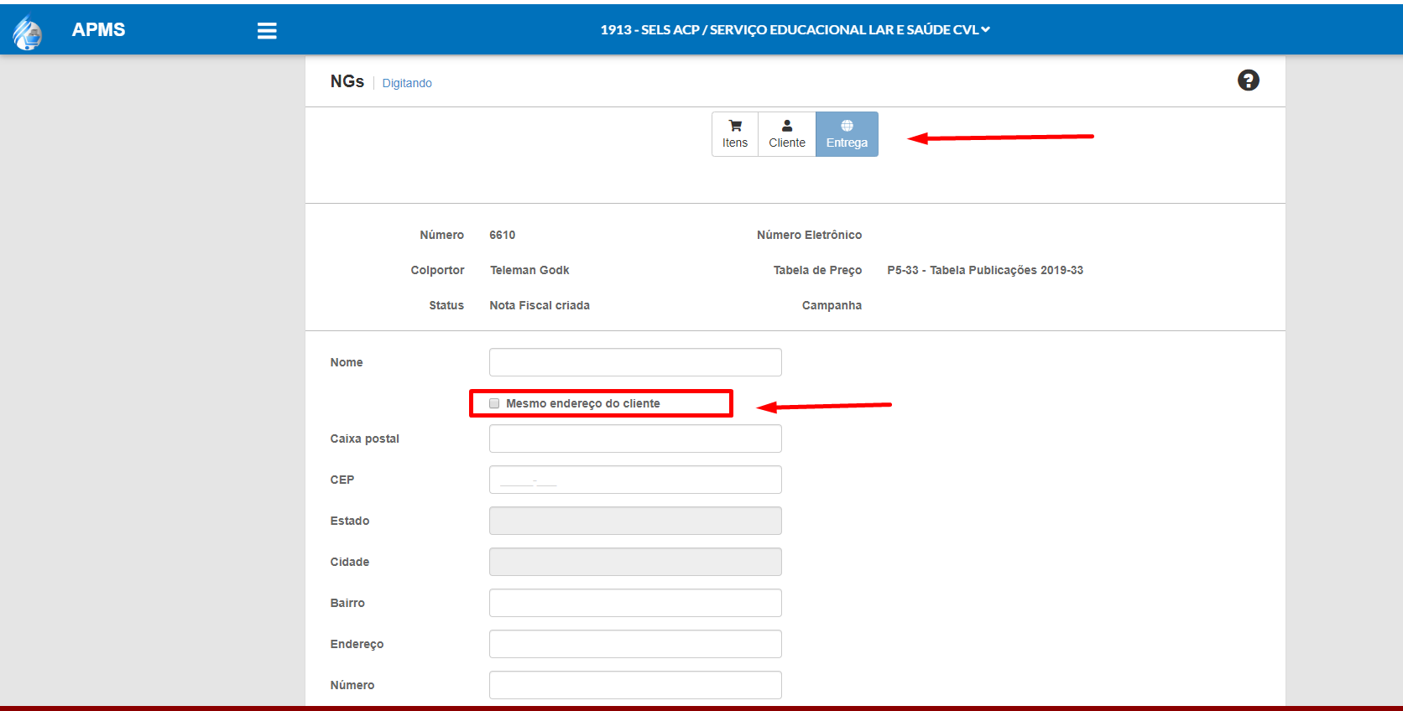Click the colportor name Teleman Godk
Screen dimensions: 1403x711
[529, 270]
